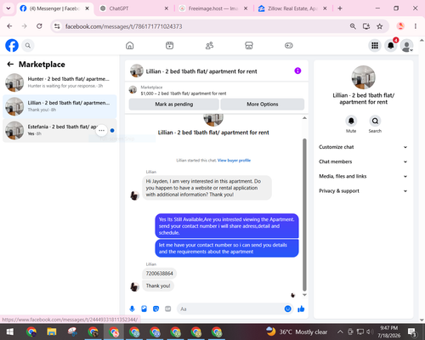Open the listing thumbnail in right panel
The width and height of the screenshot is (425, 340).
(x=363, y=77)
